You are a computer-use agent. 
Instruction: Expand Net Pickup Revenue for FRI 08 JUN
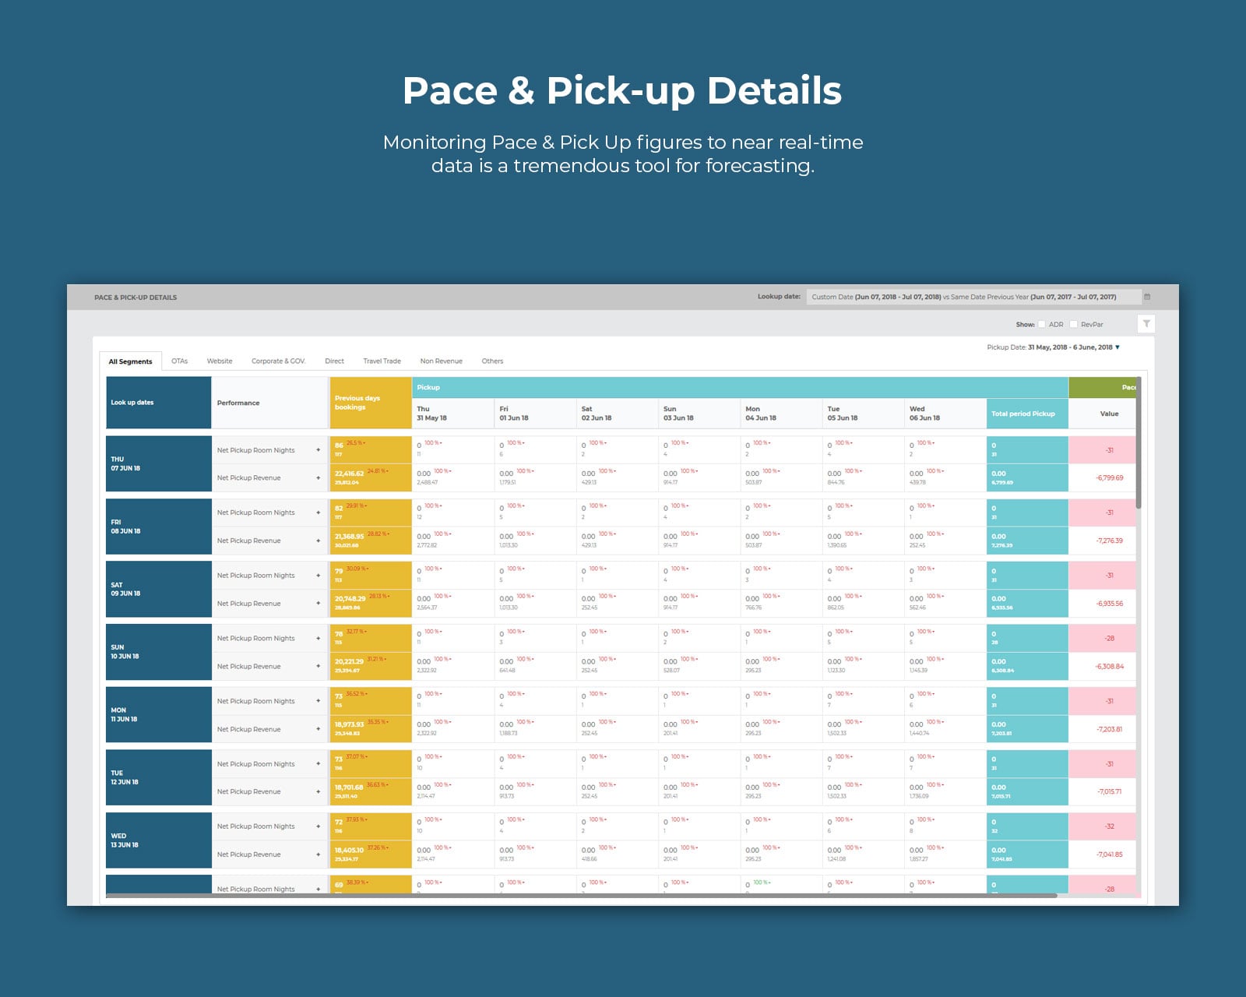tap(319, 540)
